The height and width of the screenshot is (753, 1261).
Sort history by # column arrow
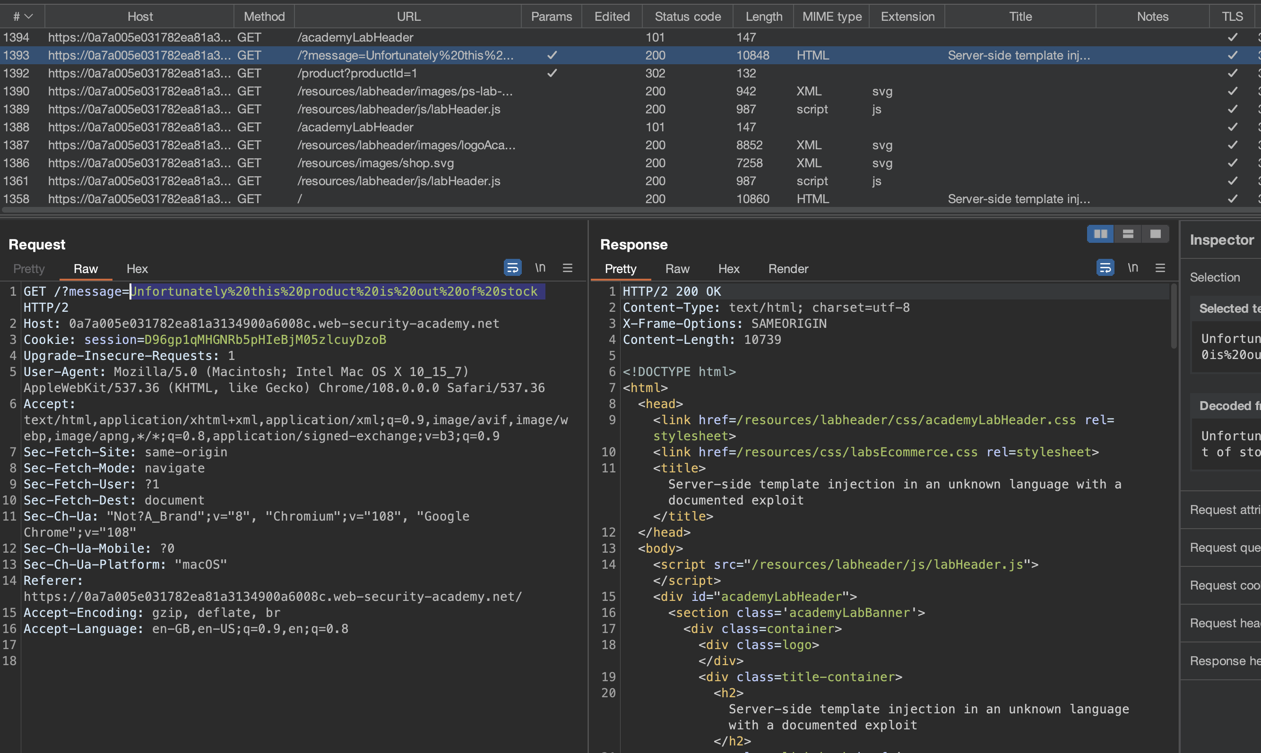coord(28,17)
